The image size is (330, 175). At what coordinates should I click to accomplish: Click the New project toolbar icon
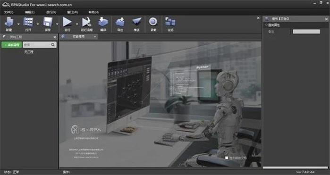(9, 22)
